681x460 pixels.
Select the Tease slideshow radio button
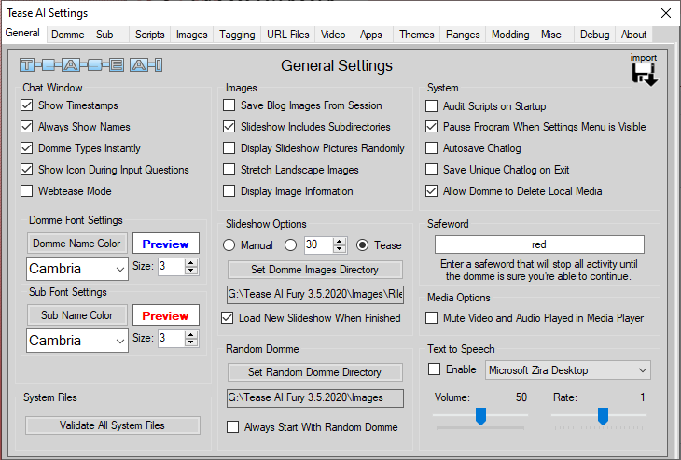[362, 245]
